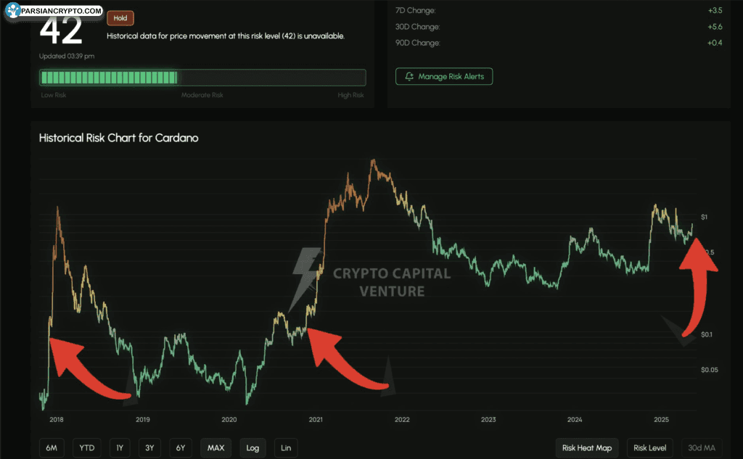The height and width of the screenshot is (459, 743).
Task: Select the 3Y time range
Action: click(x=150, y=448)
